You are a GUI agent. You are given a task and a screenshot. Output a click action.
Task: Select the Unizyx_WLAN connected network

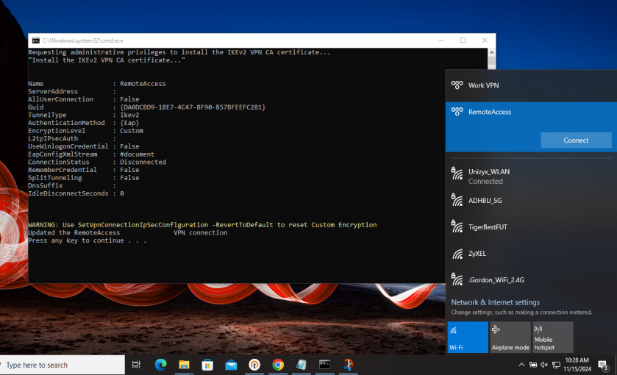[531, 176]
